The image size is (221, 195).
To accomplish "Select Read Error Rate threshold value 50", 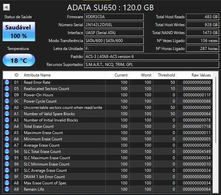I will pos(173,82).
